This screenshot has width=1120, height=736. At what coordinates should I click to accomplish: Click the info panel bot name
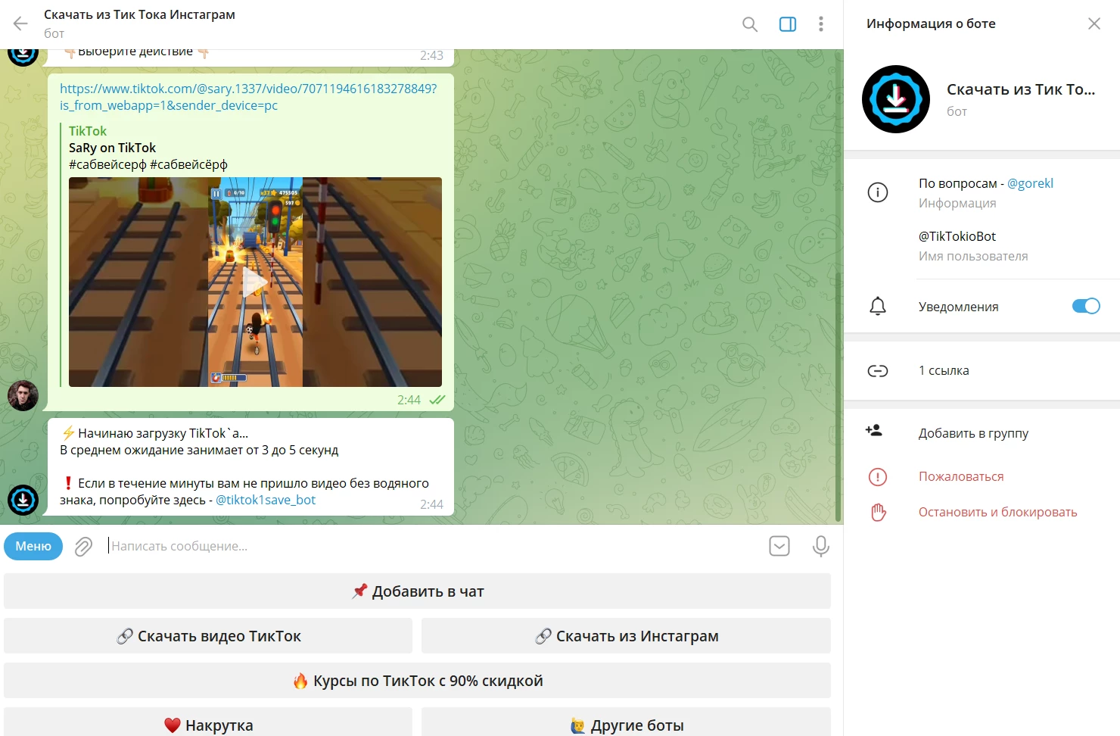1021,89
